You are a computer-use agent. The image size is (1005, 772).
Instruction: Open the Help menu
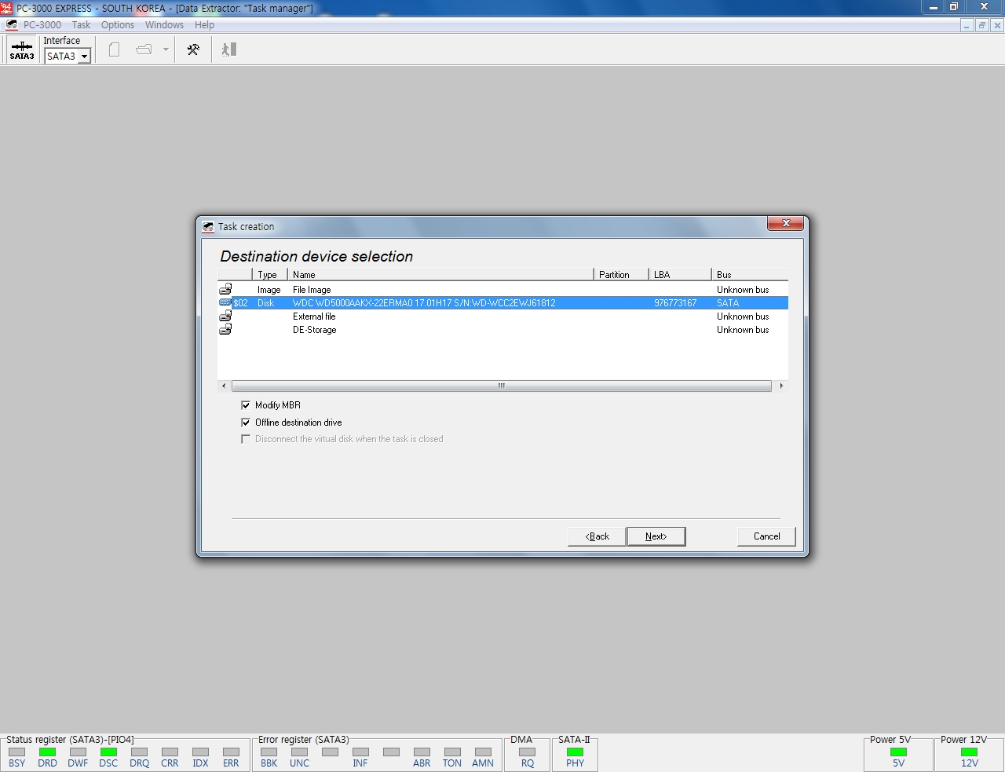[204, 25]
